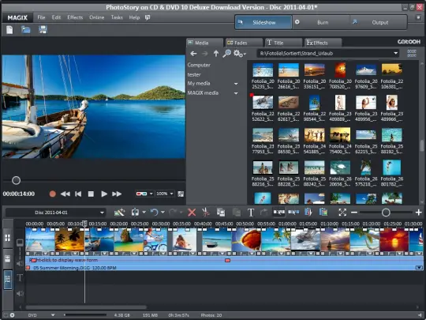Switch to the Slideshow view button
The height and width of the screenshot is (320, 426).
[x=263, y=22]
